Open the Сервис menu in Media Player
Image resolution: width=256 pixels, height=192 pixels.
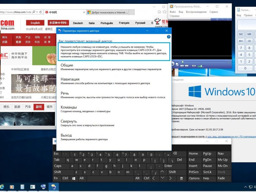(214, 12)
